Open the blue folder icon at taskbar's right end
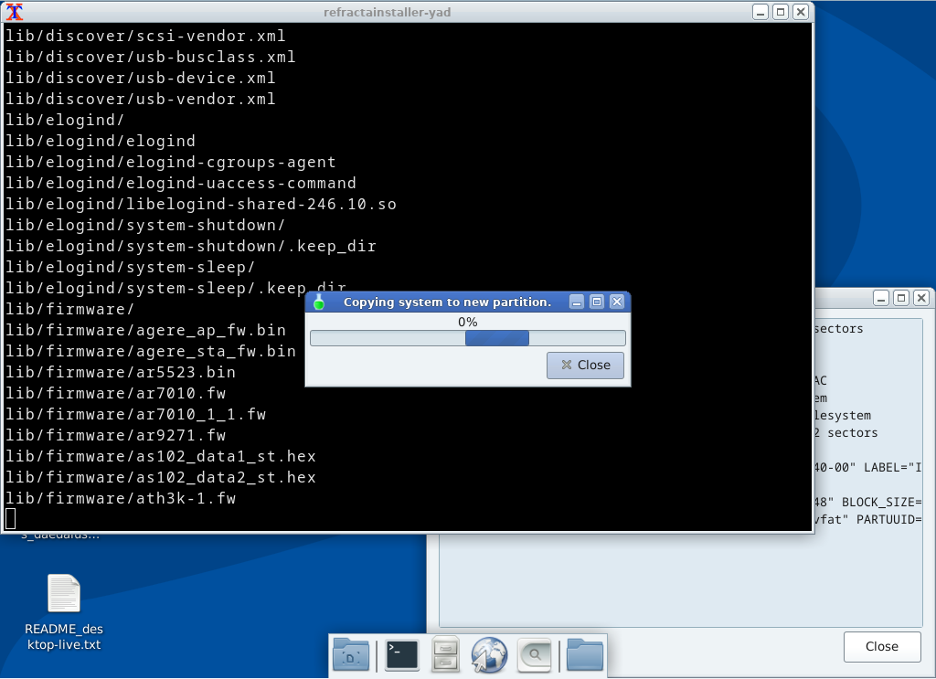Image resolution: width=936 pixels, height=679 pixels. 584,654
